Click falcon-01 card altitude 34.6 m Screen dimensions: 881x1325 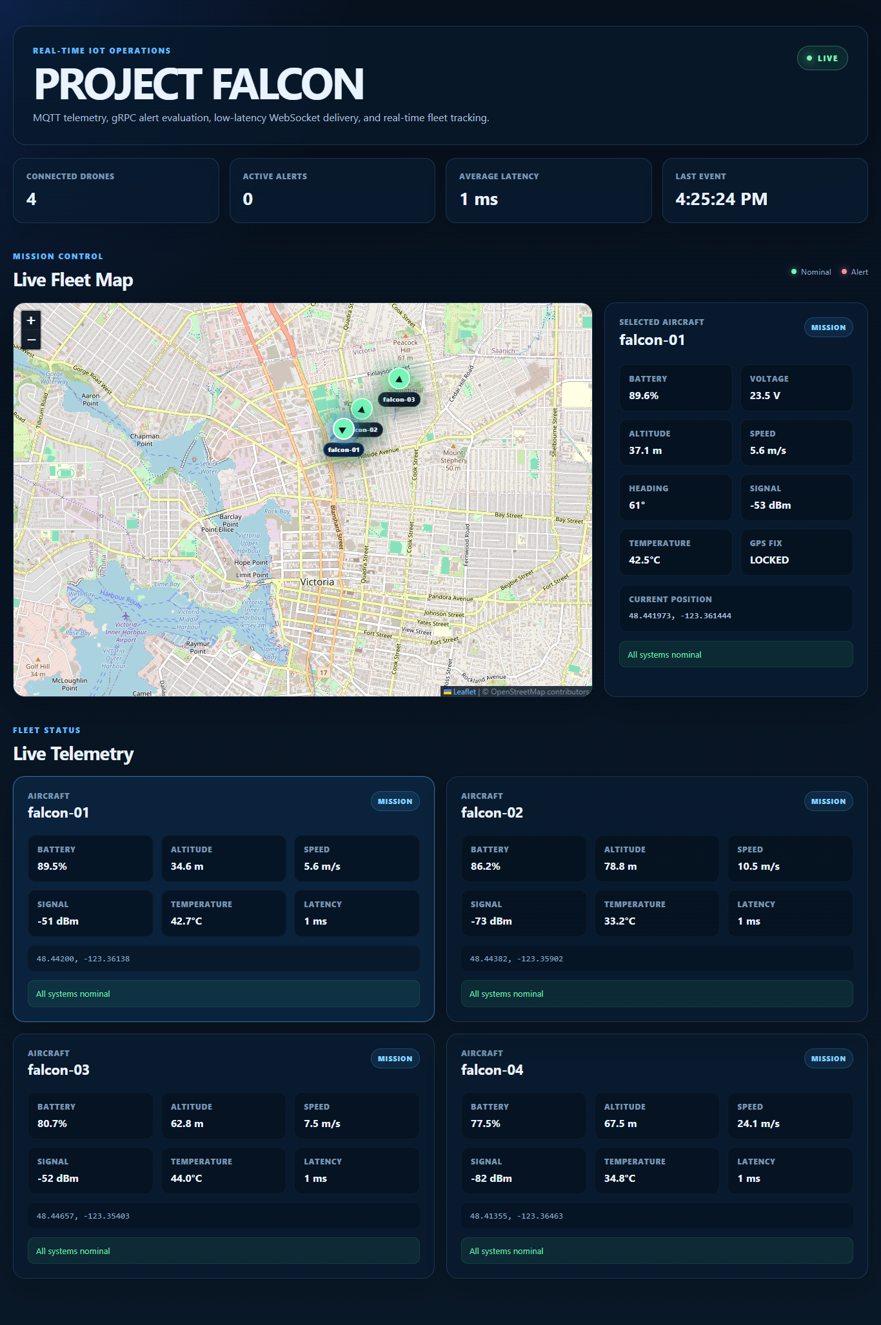click(x=187, y=867)
